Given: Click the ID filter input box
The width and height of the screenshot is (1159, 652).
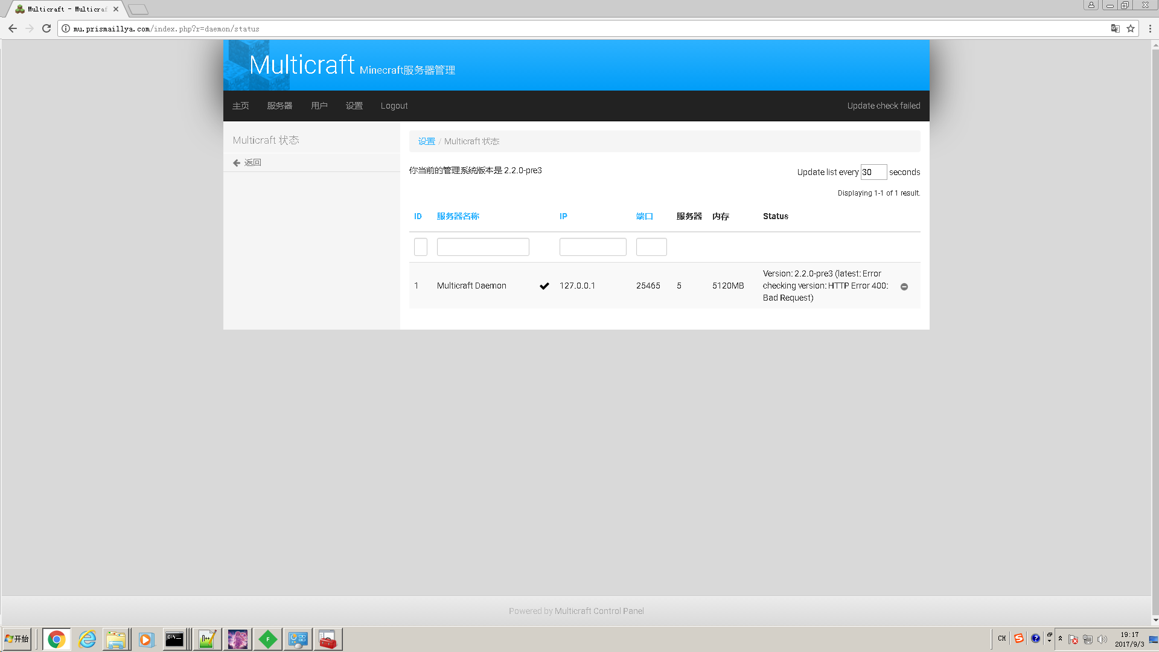Looking at the screenshot, I should pos(420,247).
